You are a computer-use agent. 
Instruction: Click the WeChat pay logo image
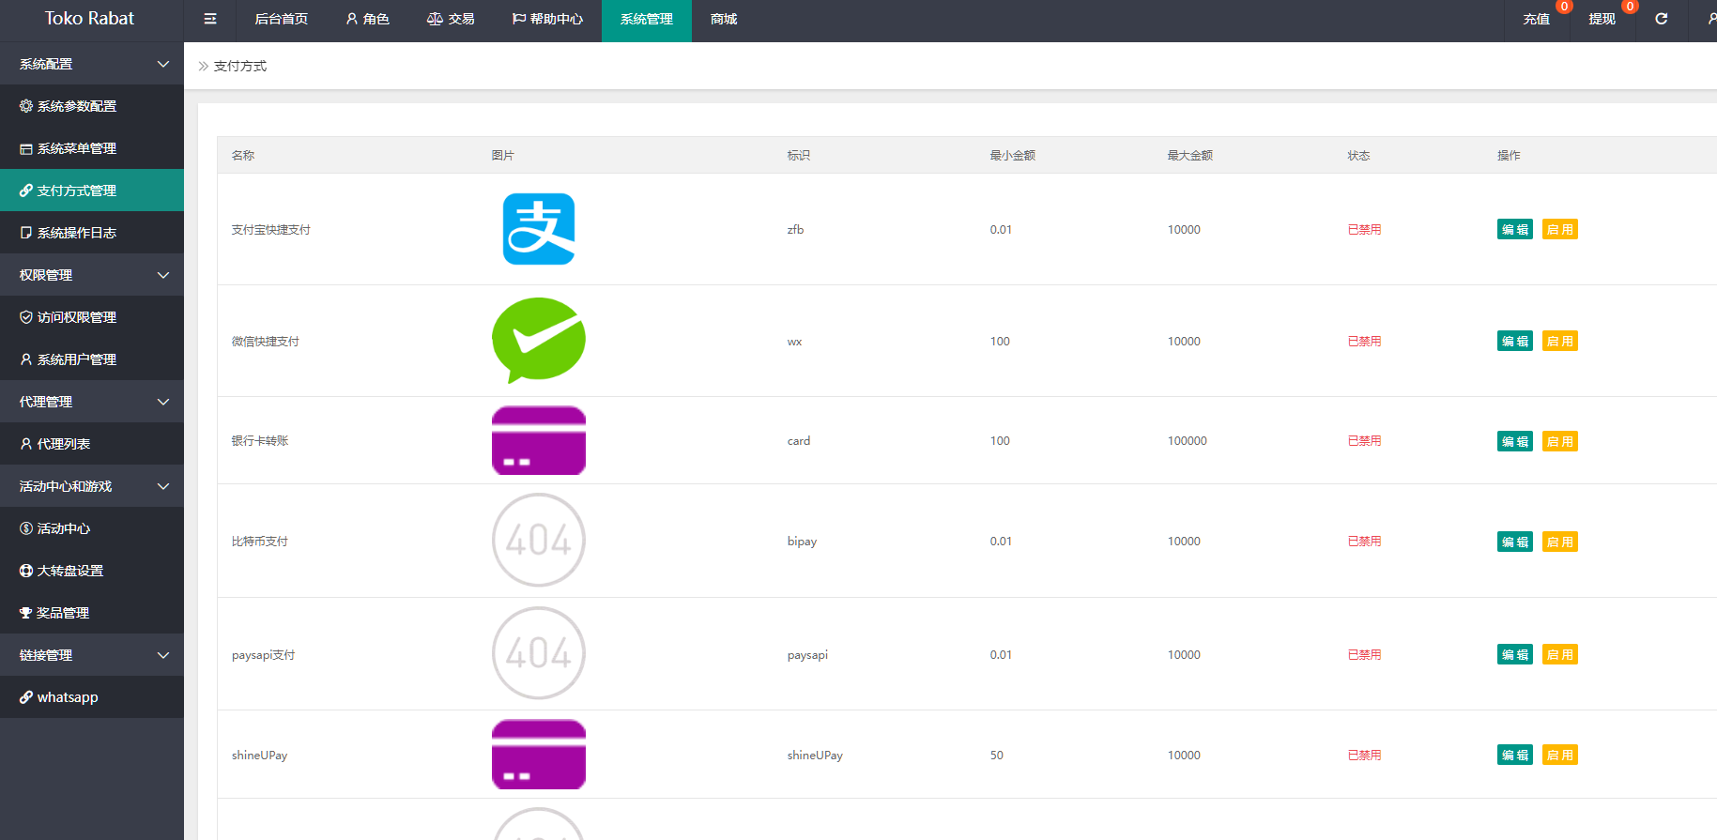pyautogui.click(x=539, y=340)
